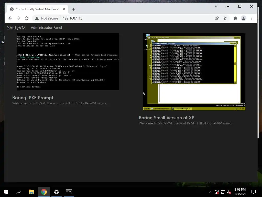Click the Boring iPXE Prompt title
262x197 pixels.
tap(33, 98)
